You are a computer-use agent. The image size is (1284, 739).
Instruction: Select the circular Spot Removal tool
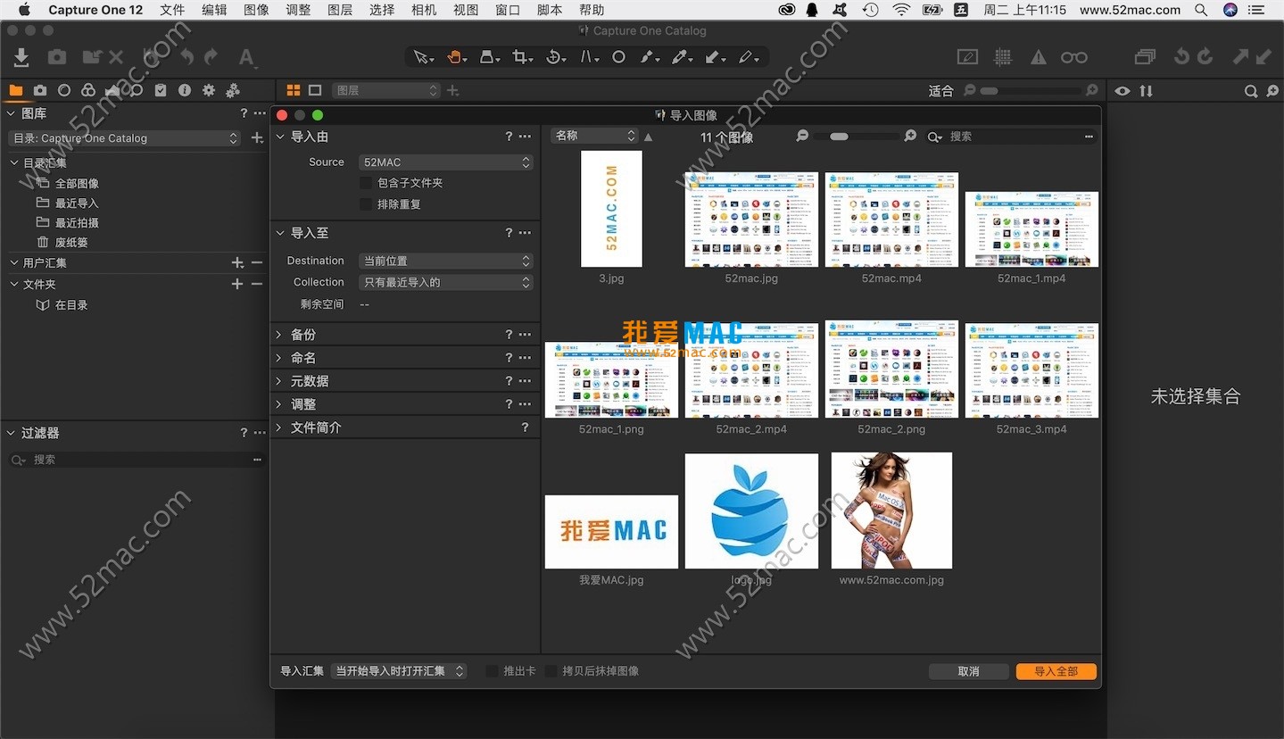(x=618, y=57)
